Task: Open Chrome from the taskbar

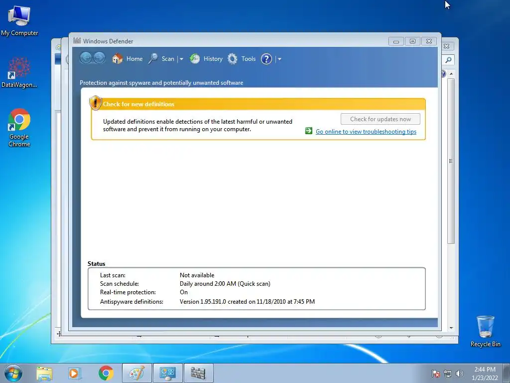Action: pyautogui.click(x=106, y=373)
